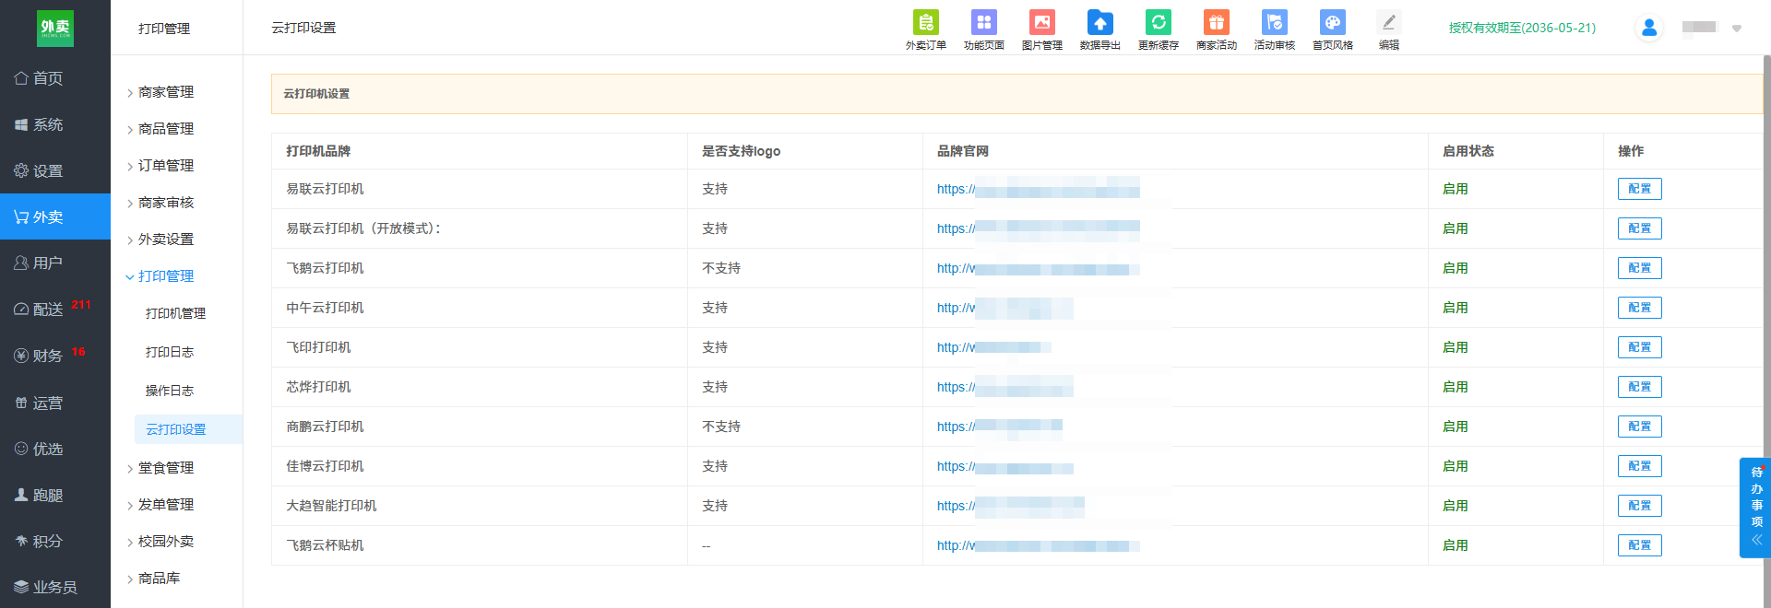Go to 首页 in the left sidebar
The height and width of the screenshot is (608, 1771).
(55, 78)
